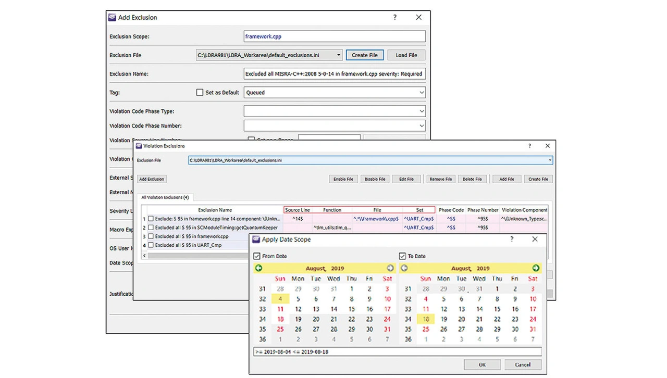Go to next month in From Date calendar
This screenshot has width=667, height=378.
coord(390,268)
